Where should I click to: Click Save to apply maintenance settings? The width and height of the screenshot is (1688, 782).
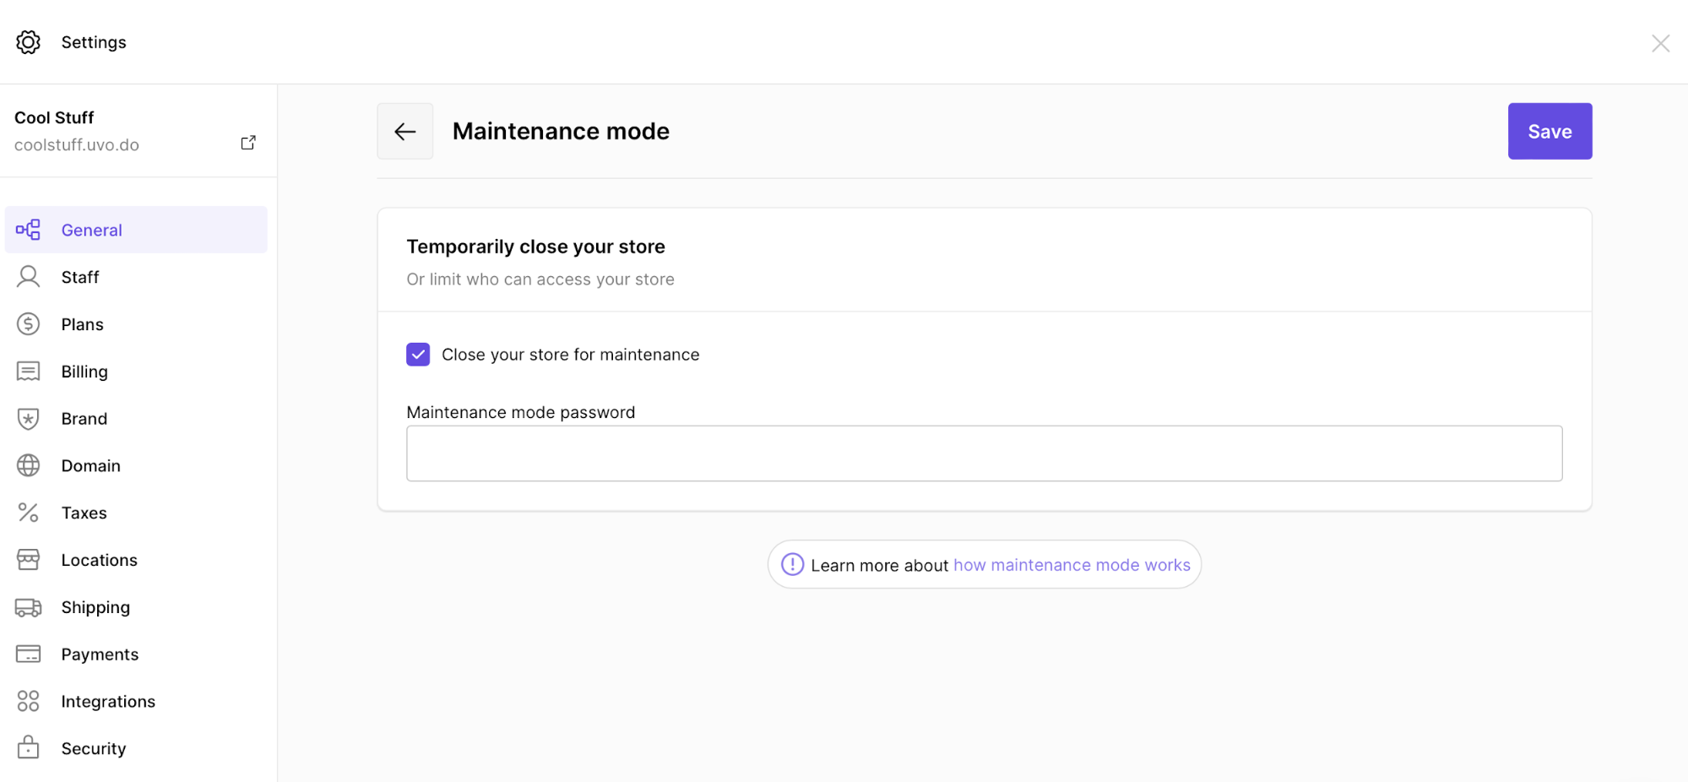[x=1549, y=131]
